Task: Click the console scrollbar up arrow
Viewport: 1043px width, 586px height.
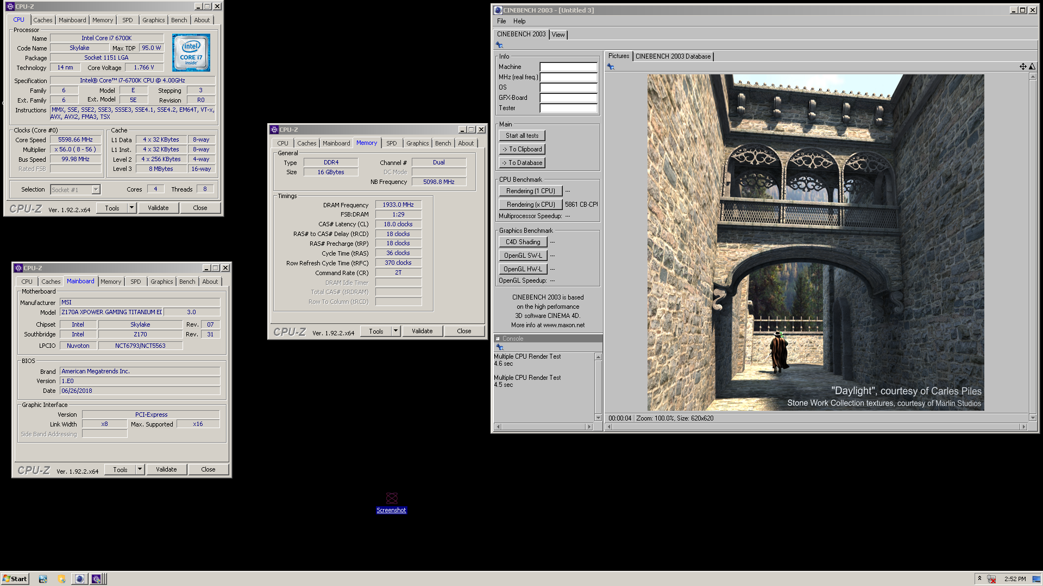Action: 598,357
